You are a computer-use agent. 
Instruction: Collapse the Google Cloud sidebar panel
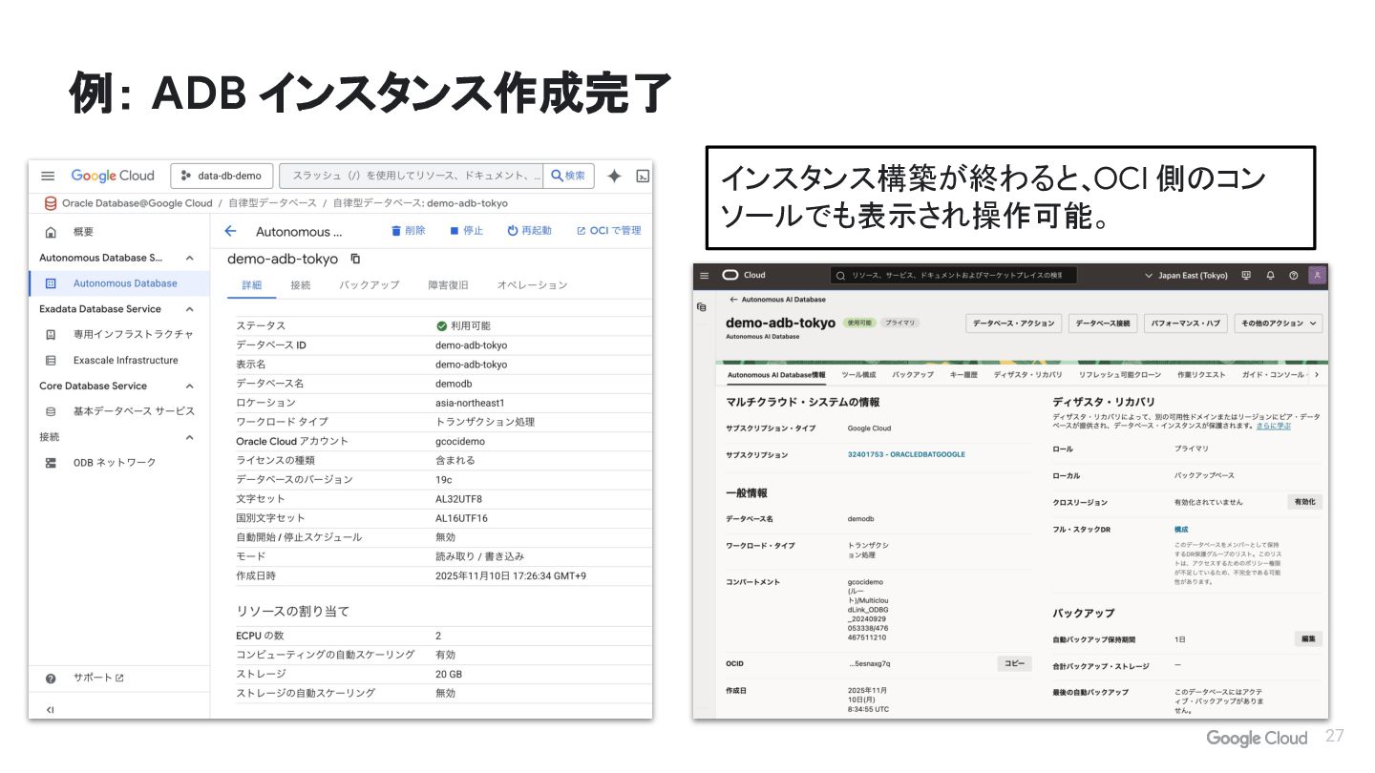[x=50, y=709]
